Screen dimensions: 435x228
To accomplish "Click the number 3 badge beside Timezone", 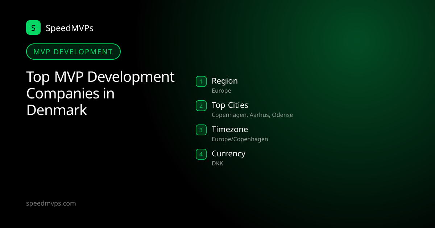I will tap(201, 130).
